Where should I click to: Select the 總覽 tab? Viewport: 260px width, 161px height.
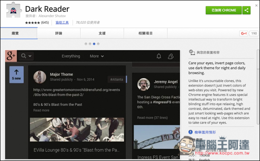click(x=19, y=33)
